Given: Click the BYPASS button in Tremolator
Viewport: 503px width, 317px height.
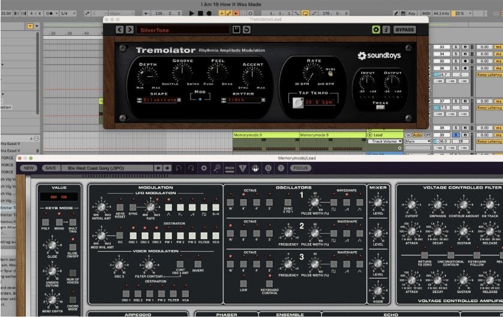Looking at the screenshot, I should click(405, 30).
